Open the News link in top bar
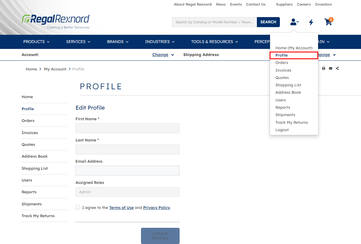The image size is (361, 244). (221, 4)
